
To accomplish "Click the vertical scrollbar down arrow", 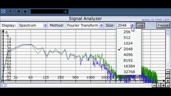I will [168, 67].
